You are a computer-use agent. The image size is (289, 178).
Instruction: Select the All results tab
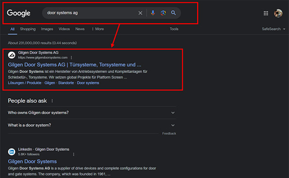click(x=12, y=29)
